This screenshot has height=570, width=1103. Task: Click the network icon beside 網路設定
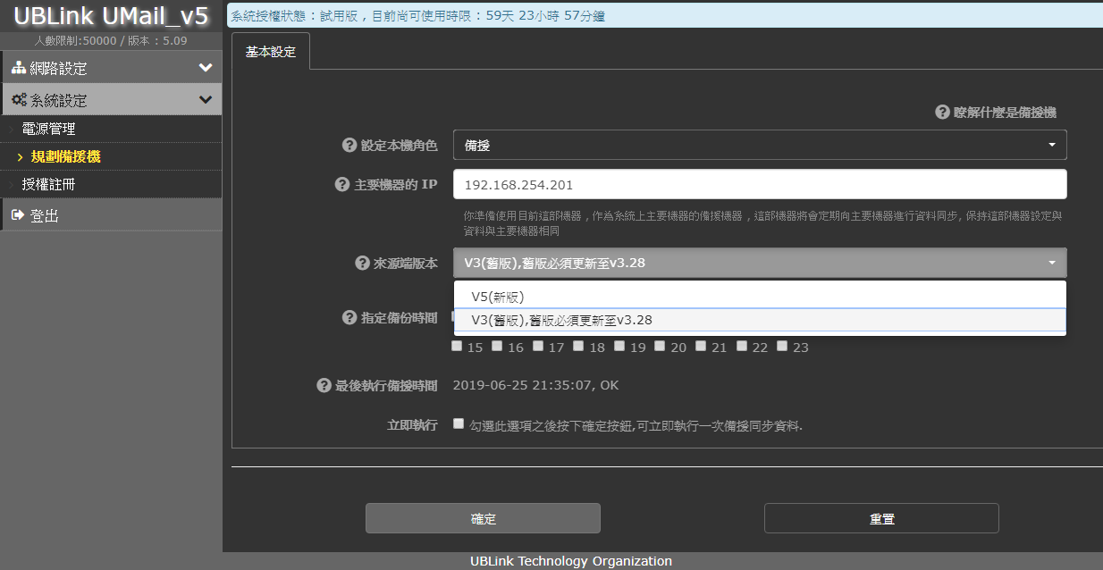coord(19,68)
